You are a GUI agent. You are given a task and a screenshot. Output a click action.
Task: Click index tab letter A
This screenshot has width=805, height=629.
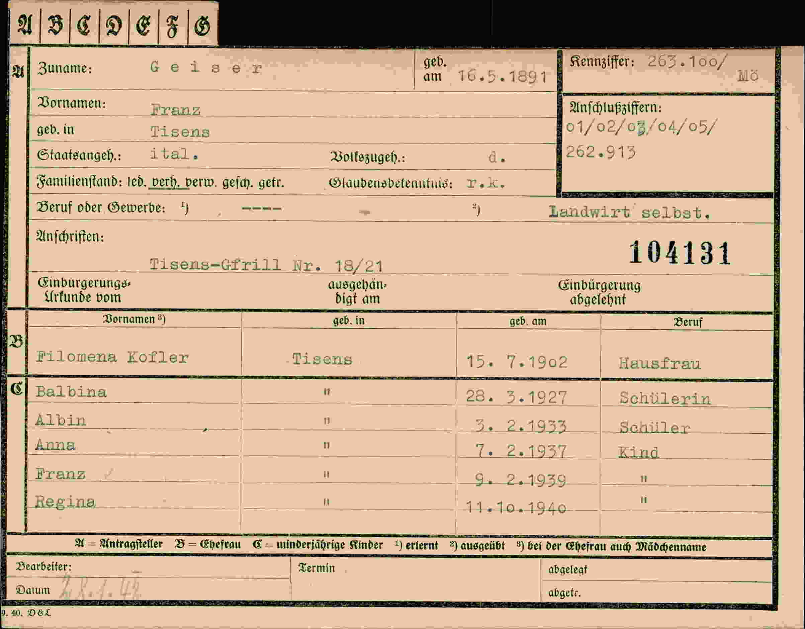[x=25, y=25]
